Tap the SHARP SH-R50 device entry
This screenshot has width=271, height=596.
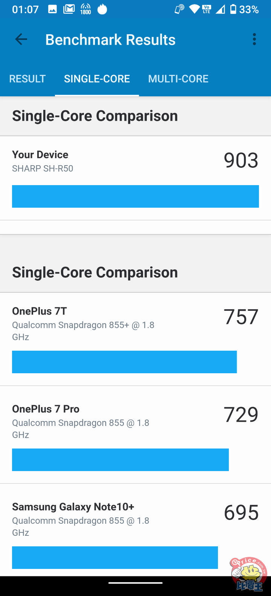click(x=135, y=178)
